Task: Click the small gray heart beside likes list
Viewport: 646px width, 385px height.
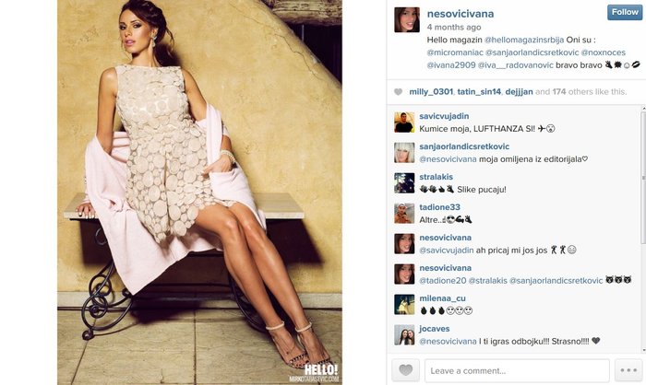Action: click(x=398, y=92)
